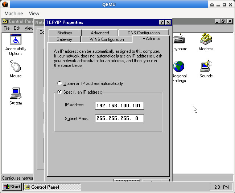235x193 pixels.
Task: Open the Accessibility Options icon
Action: [x=16, y=40]
